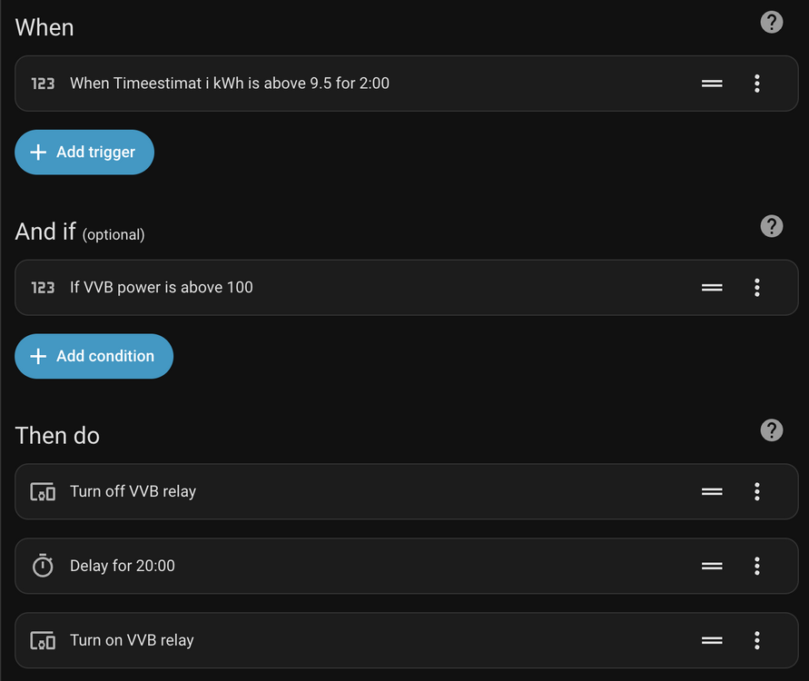The width and height of the screenshot is (809, 681).
Task: Click the numeric state icon on the VVB power condition
Action: 43,288
